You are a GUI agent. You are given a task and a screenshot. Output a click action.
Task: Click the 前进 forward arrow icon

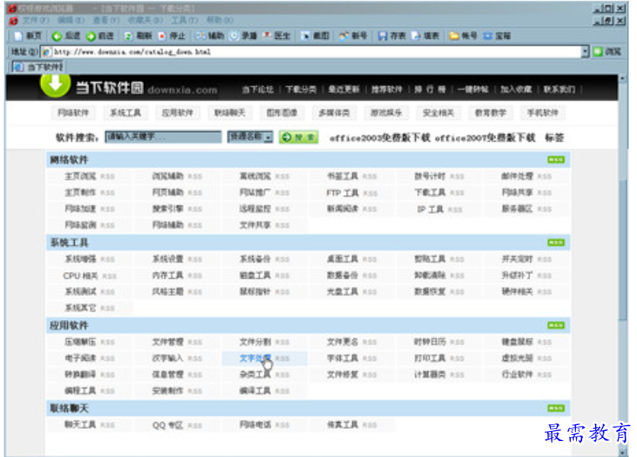(x=91, y=36)
